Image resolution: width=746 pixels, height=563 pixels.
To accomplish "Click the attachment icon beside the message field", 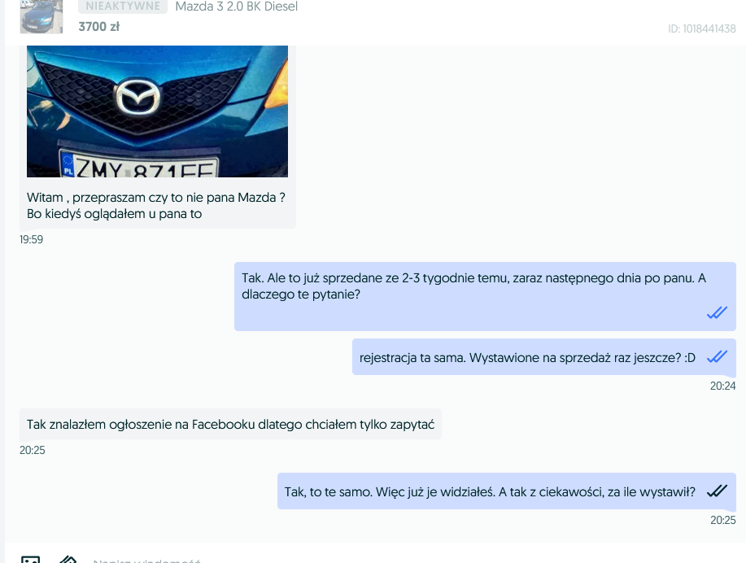I will pos(68,559).
